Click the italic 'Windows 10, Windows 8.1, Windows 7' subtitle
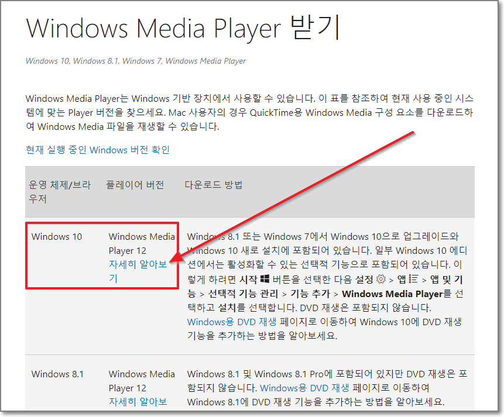 [x=136, y=61]
